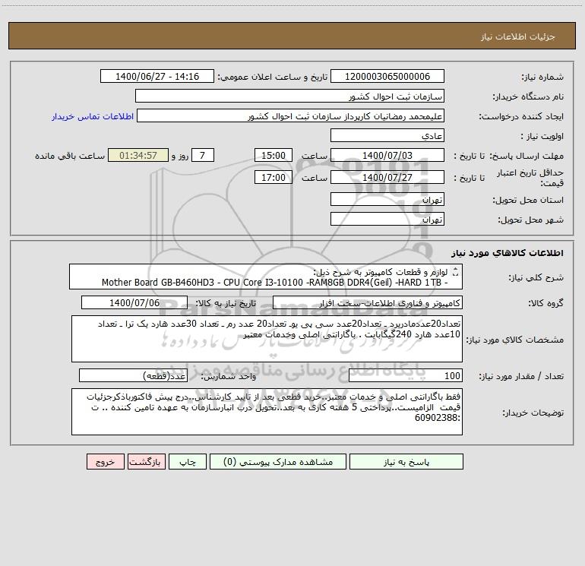Click the spinner arrows in شرح کلی نیاز box
Screen dimensions: 585x566
pyautogui.click(x=455, y=272)
